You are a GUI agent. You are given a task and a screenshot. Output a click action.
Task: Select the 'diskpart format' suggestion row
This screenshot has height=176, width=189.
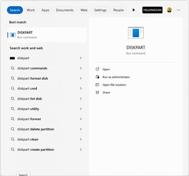coord(47,119)
